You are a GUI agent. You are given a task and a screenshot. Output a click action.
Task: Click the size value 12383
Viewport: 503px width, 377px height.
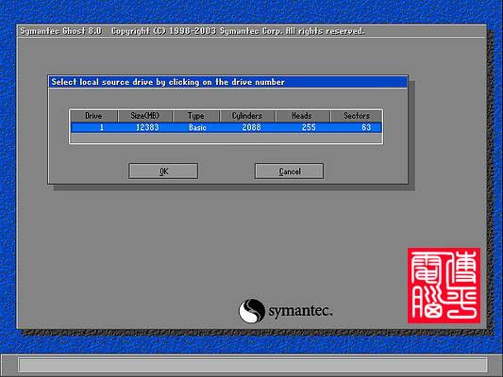point(147,127)
